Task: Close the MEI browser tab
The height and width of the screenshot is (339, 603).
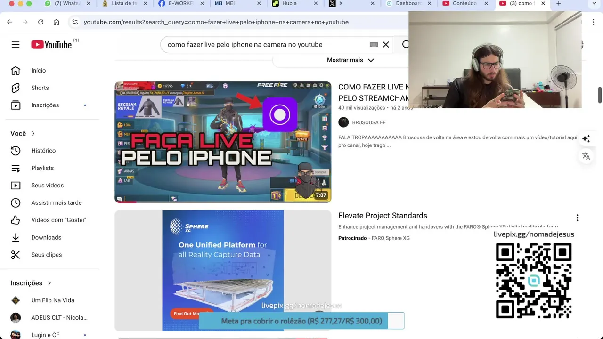Action: 259,3
